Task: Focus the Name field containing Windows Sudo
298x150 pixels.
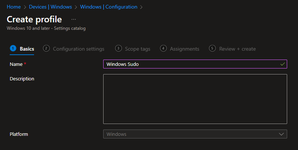Action: [187, 64]
